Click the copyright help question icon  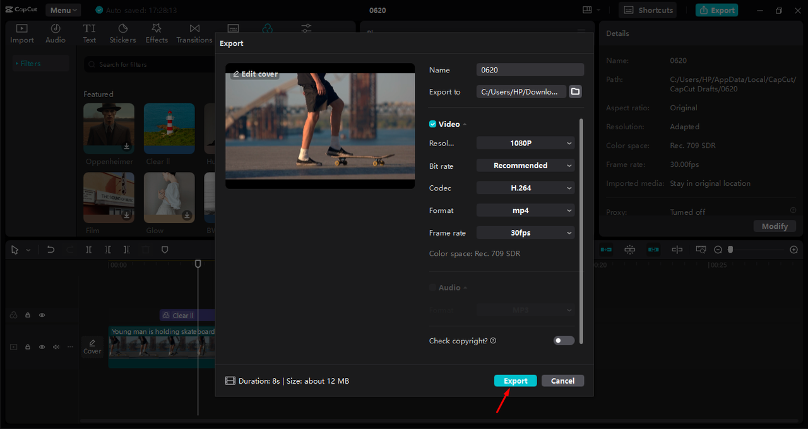(493, 341)
